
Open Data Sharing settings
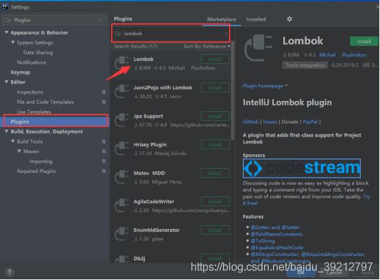coord(38,52)
